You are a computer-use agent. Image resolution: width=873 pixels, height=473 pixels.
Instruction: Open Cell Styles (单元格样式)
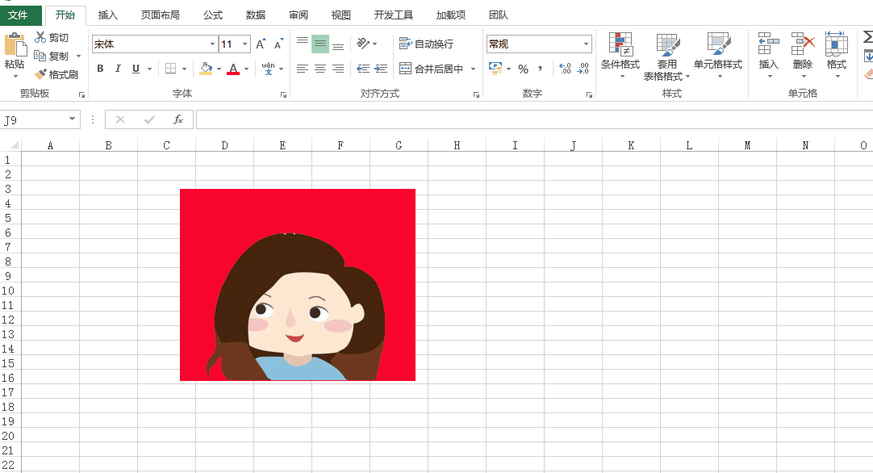718,55
